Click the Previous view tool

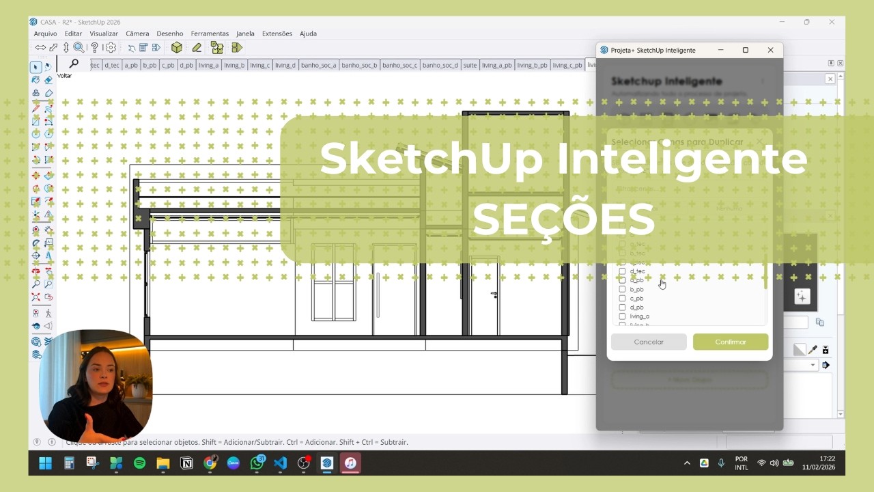(48, 297)
